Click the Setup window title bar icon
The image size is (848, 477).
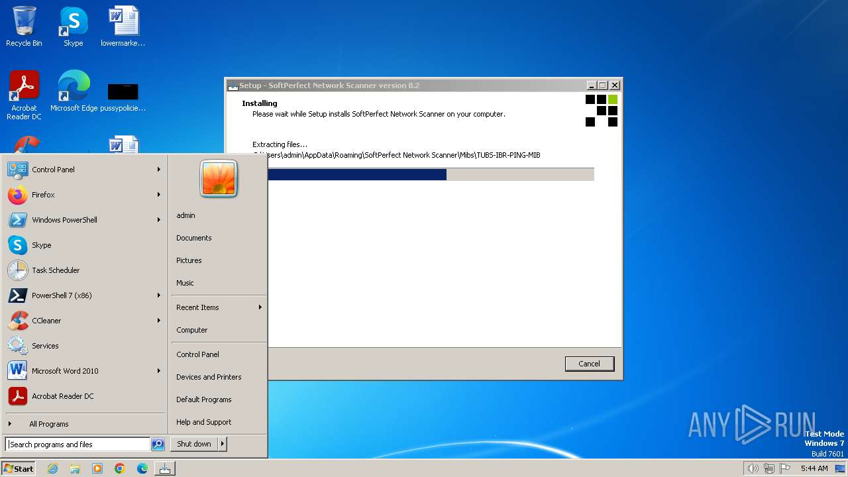point(233,85)
